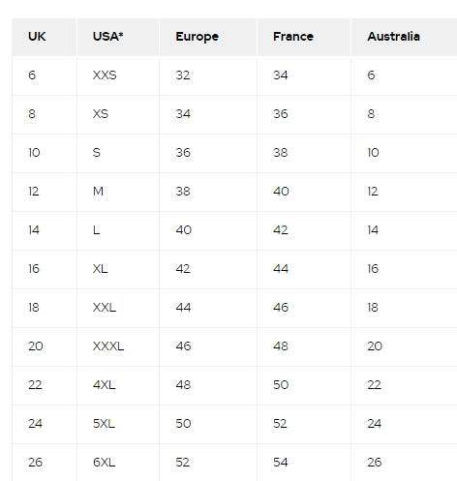Click the XS size cell
Viewport: 457px width, 481px height.
(118, 114)
